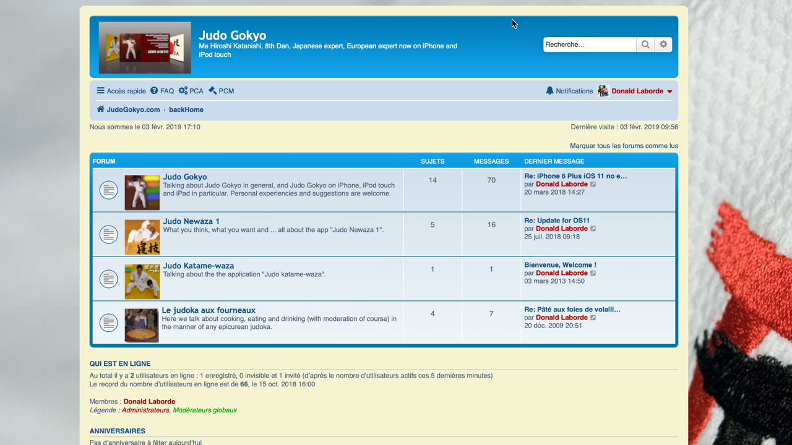The width and height of the screenshot is (792, 445).
Task: Click Judo Gokyo forum read-status icon
Action: pos(108,190)
